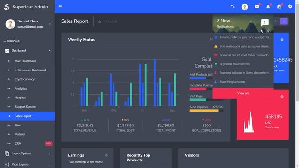The height and width of the screenshot is (168, 299).
Task: Open Cryptocurrency menu item
Action: click(27, 79)
